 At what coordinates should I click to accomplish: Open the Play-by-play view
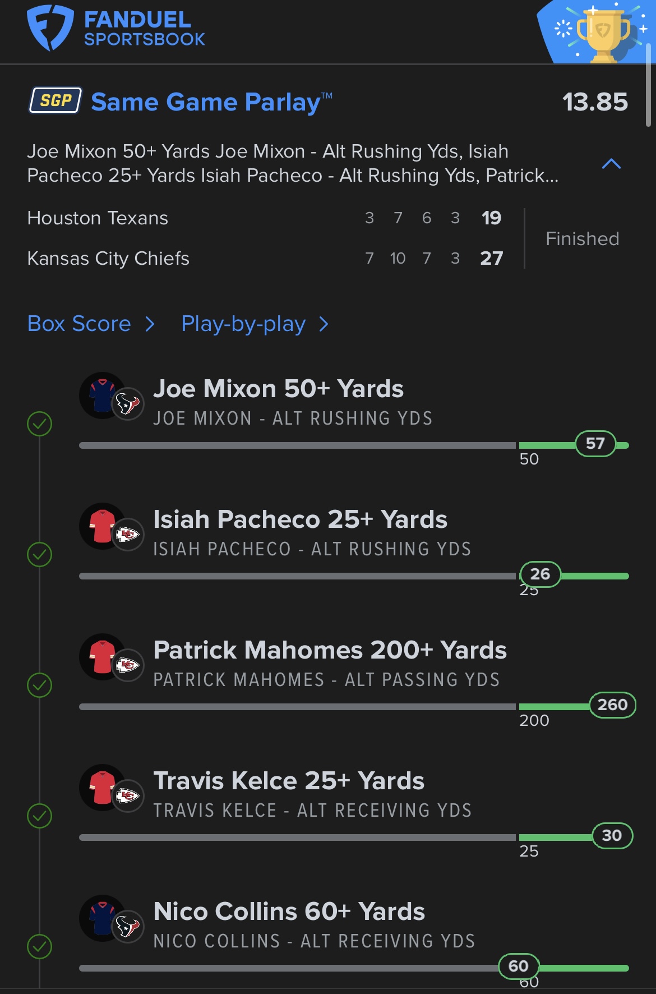243,324
